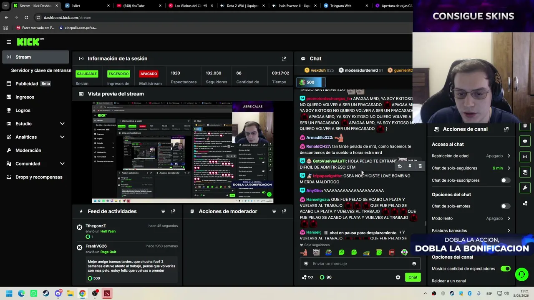Screen dimensions: 534x300
Task: Open Modo lento setting chevron
Action: tap(509, 218)
